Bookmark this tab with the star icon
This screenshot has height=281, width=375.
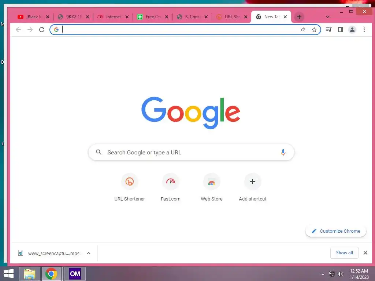pos(314,30)
